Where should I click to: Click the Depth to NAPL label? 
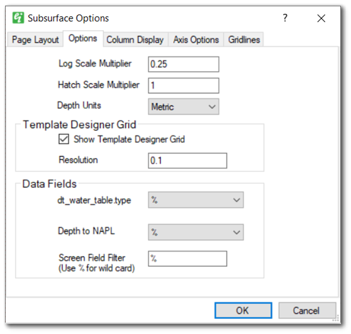86,231
